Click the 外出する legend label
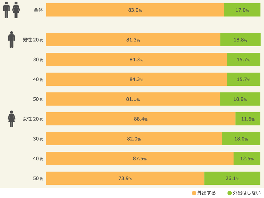 coord(207,193)
